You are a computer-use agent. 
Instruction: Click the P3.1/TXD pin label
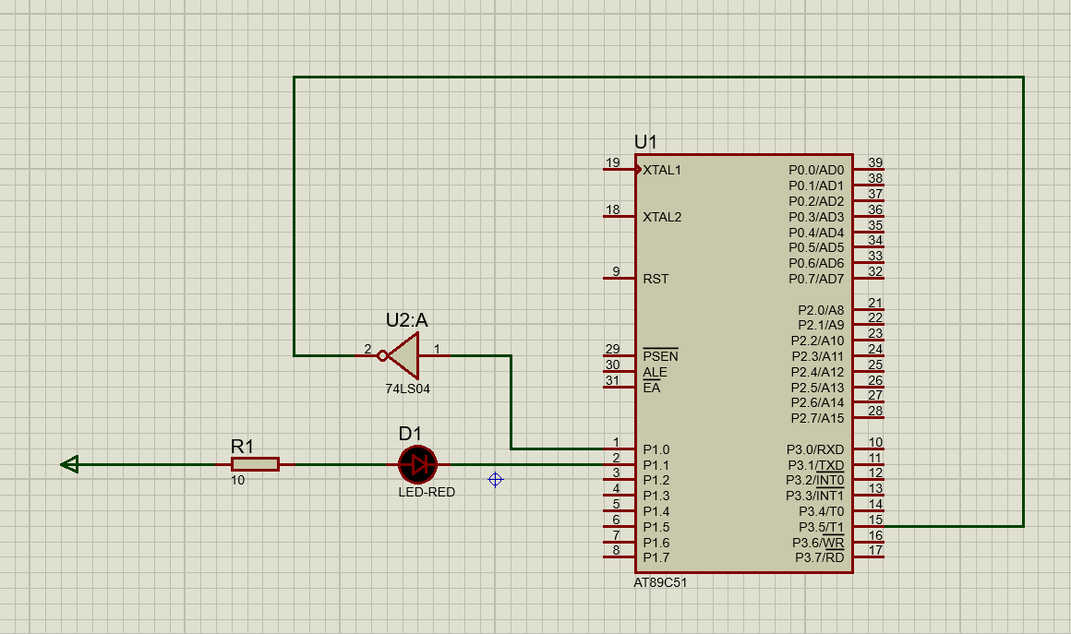[815, 465]
